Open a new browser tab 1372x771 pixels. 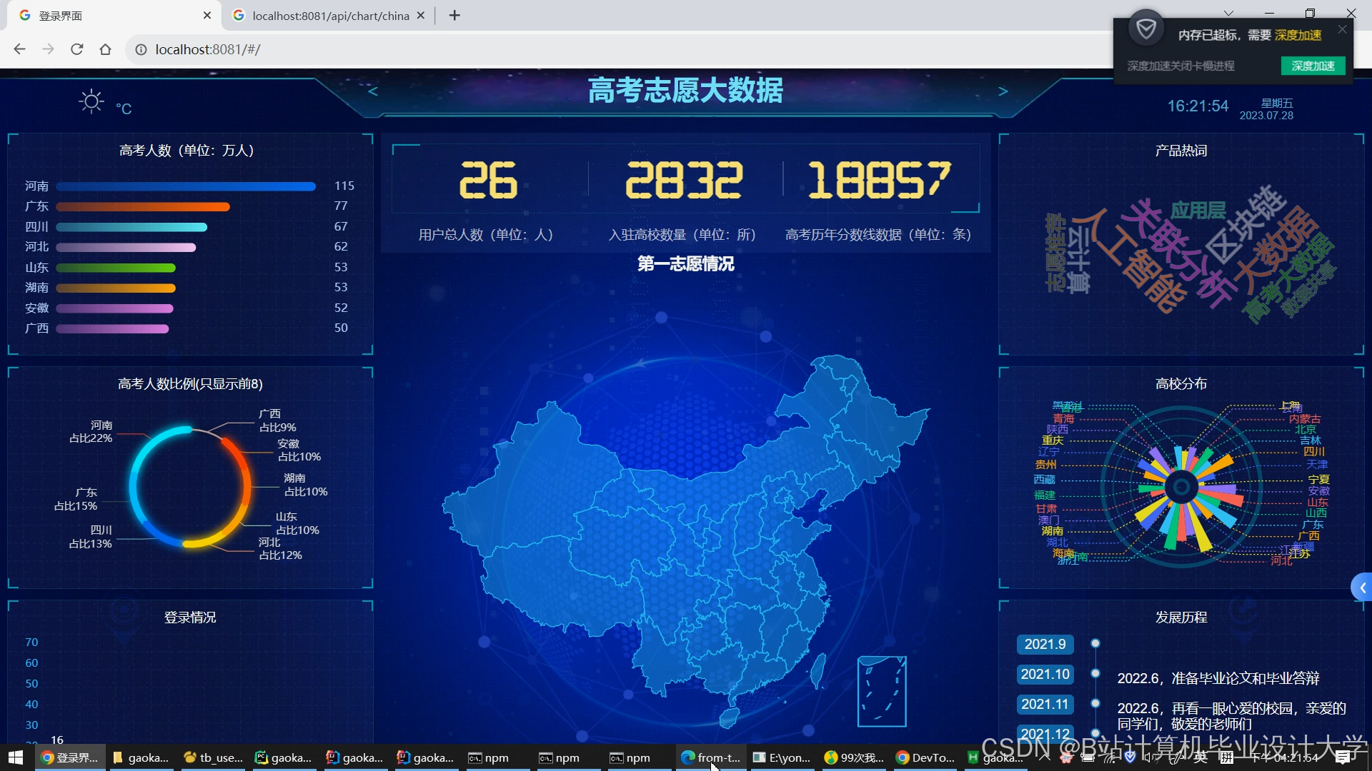point(454,15)
